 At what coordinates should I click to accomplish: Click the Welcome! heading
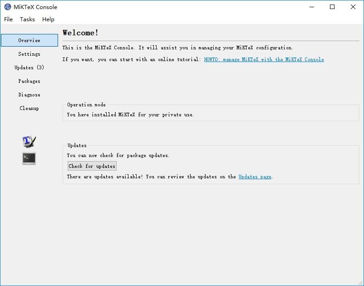click(x=80, y=33)
